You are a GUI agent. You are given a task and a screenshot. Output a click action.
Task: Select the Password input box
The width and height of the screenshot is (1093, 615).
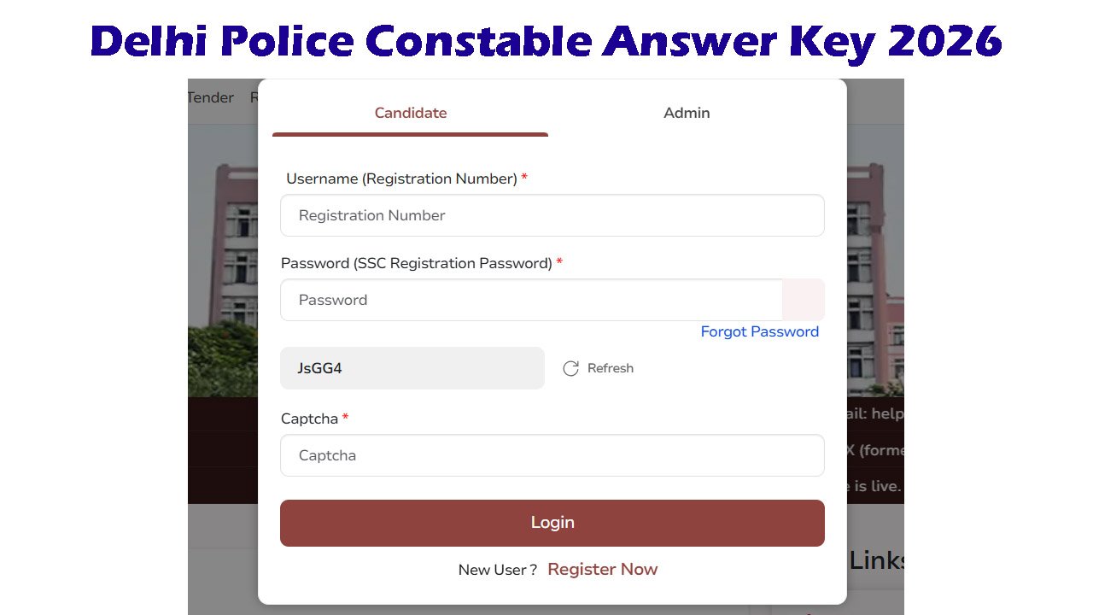531,300
